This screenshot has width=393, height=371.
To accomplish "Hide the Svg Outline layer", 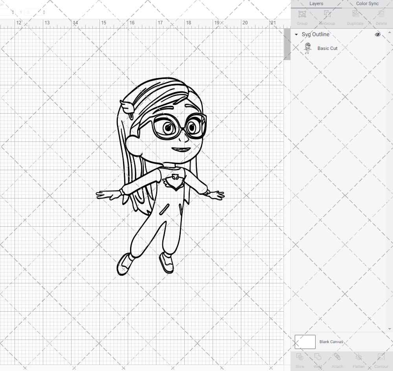I will [377, 35].
